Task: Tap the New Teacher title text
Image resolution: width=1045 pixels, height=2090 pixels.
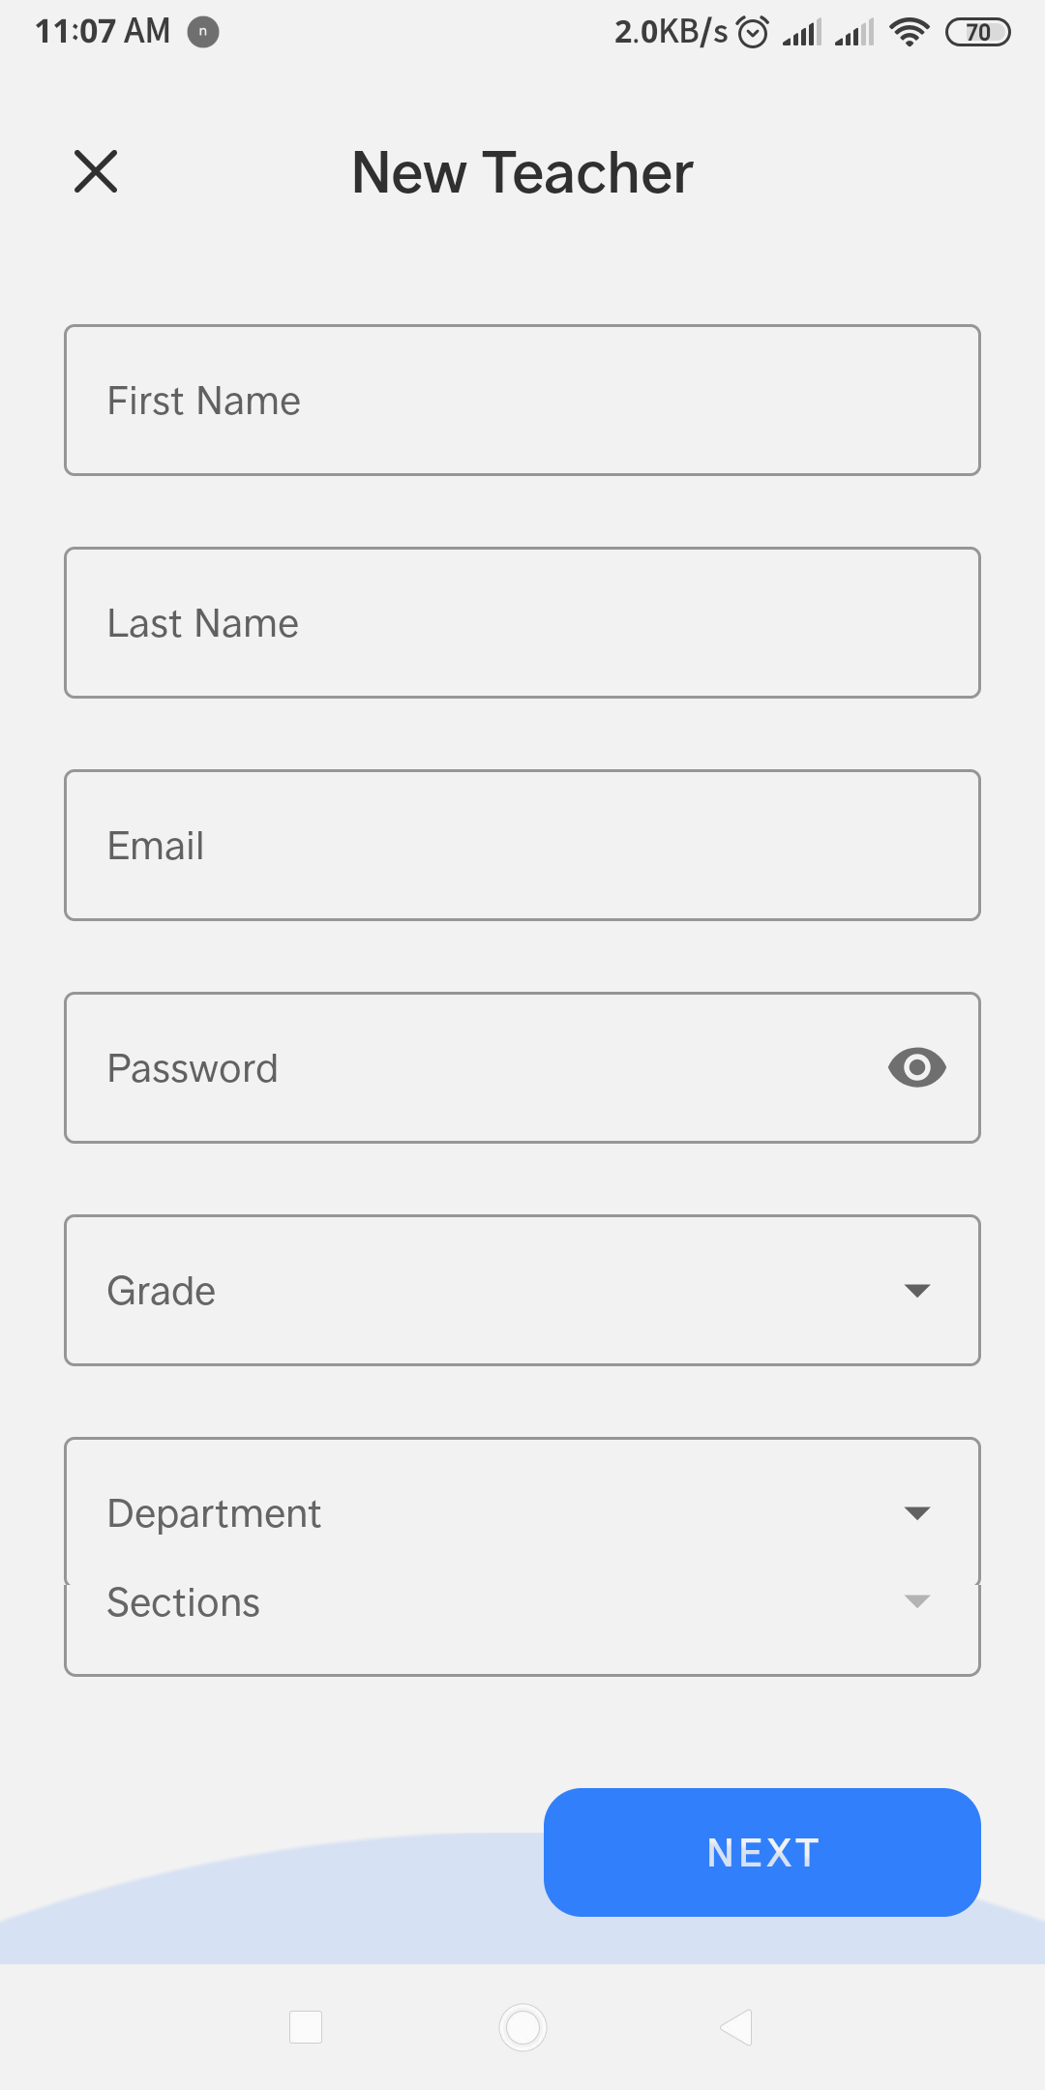Action: [522, 172]
